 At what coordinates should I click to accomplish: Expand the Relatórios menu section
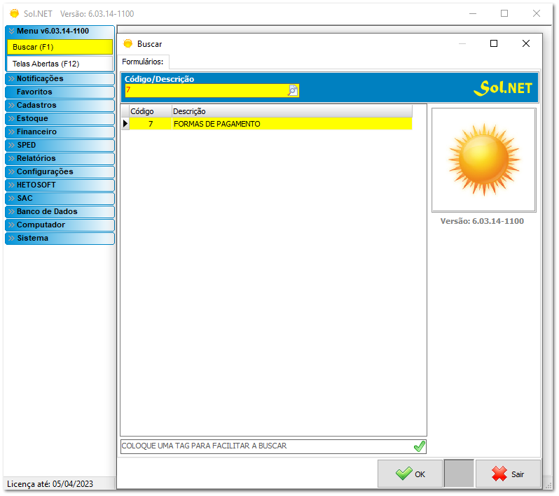click(60, 158)
